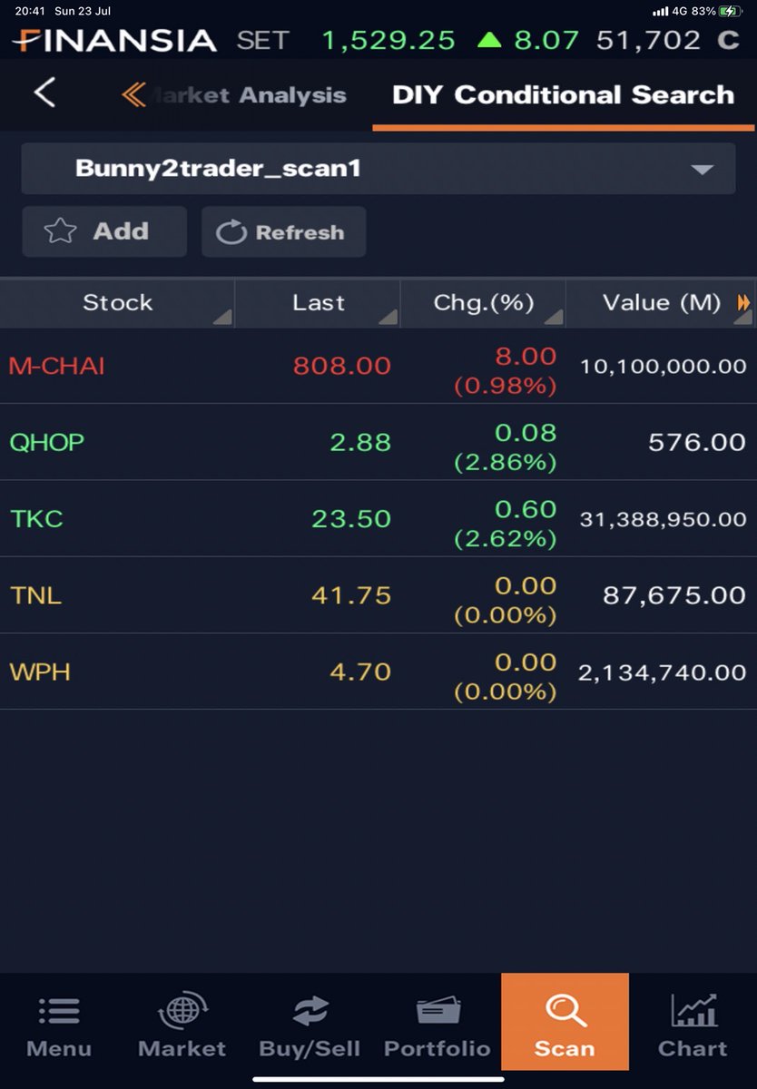This screenshot has height=1089, width=757.
Task: Open the M-CHAI stock row
Action: [378, 366]
